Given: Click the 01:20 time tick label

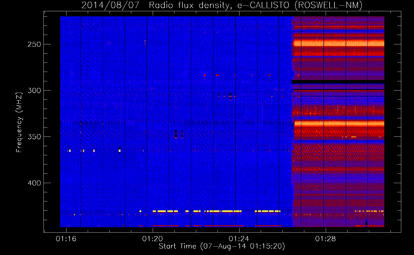Looking at the screenshot, I should (x=152, y=239).
